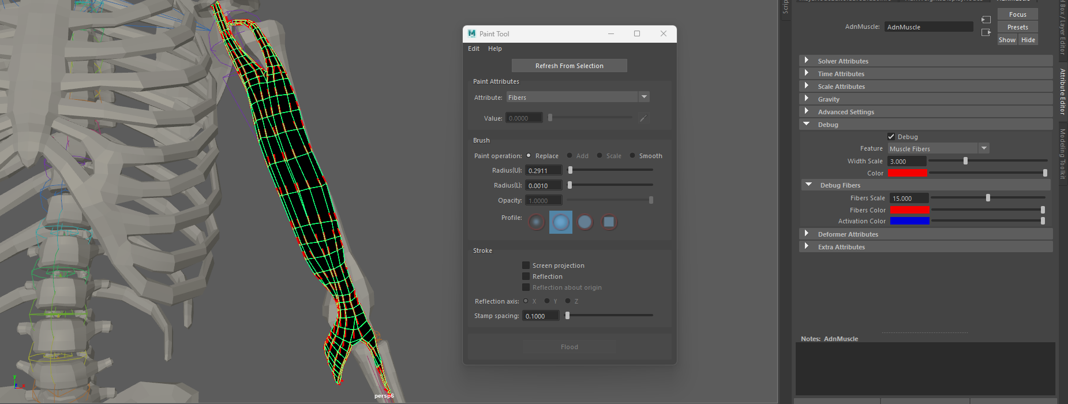
Task: Open the Edit menu in Paint Tool
Action: point(474,48)
